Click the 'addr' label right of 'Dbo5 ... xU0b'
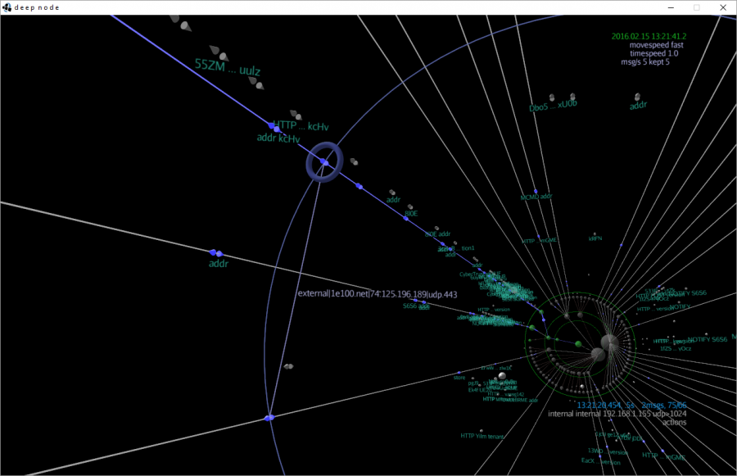Viewport: 737px width, 476px height. [x=638, y=106]
